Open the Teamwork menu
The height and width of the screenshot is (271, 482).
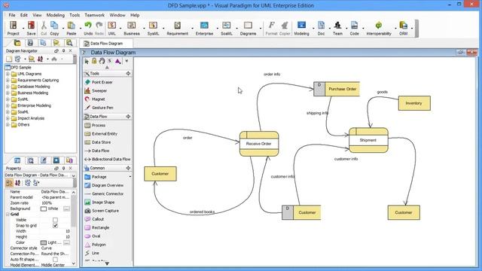pyautogui.click(x=94, y=15)
